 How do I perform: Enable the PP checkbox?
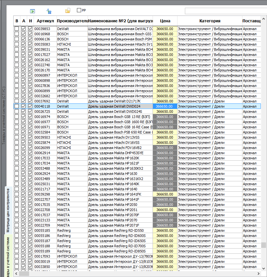coord(79,10)
